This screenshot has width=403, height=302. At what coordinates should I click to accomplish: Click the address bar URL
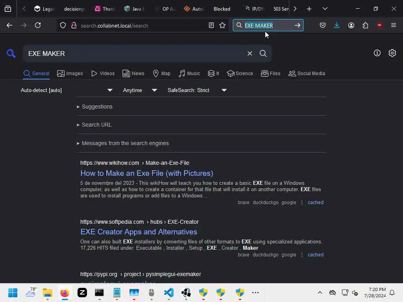point(115,26)
